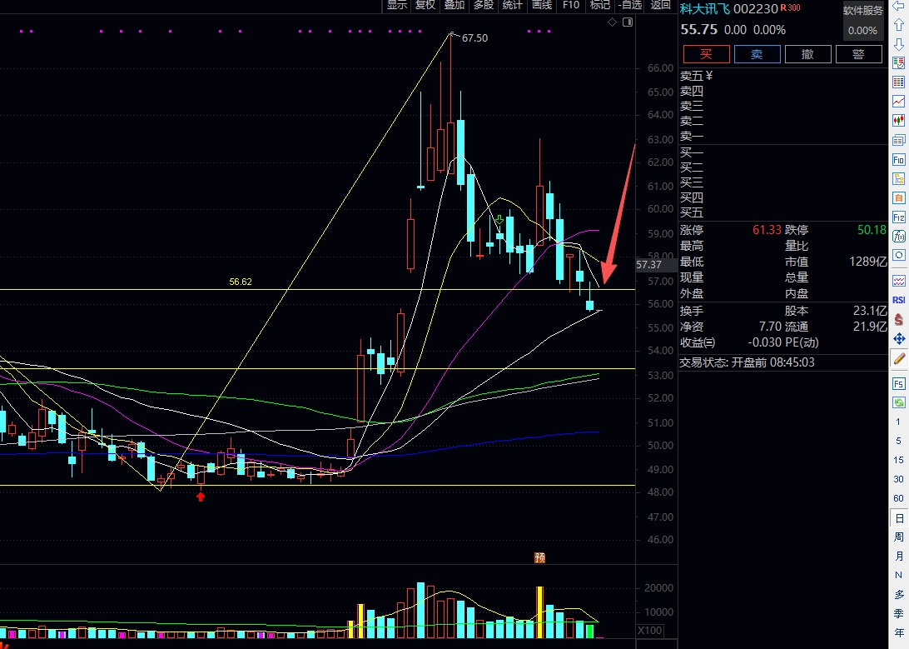Switch to 5-minute period
The width and height of the screenshot is (909, 649).
click(898, 441)
